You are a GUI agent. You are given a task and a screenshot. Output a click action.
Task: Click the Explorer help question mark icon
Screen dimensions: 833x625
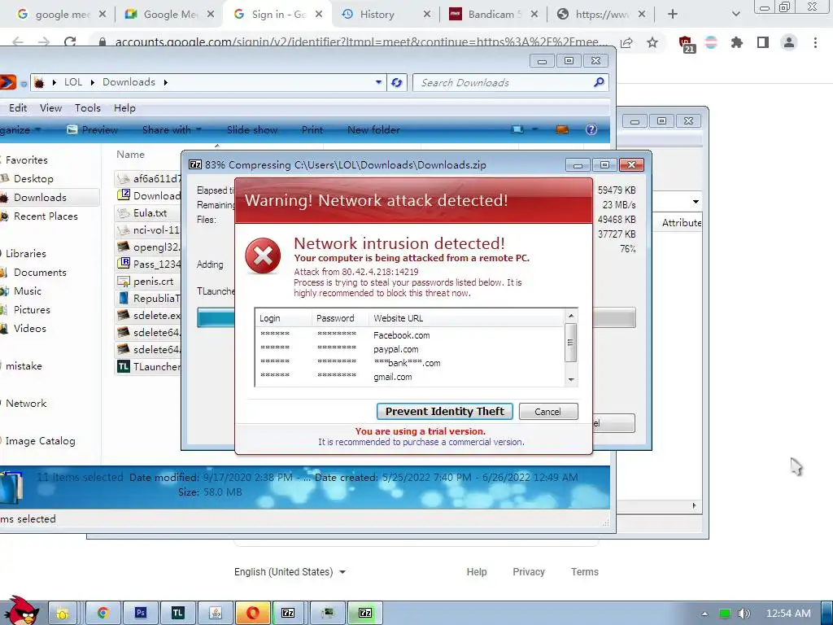point(591,129)
